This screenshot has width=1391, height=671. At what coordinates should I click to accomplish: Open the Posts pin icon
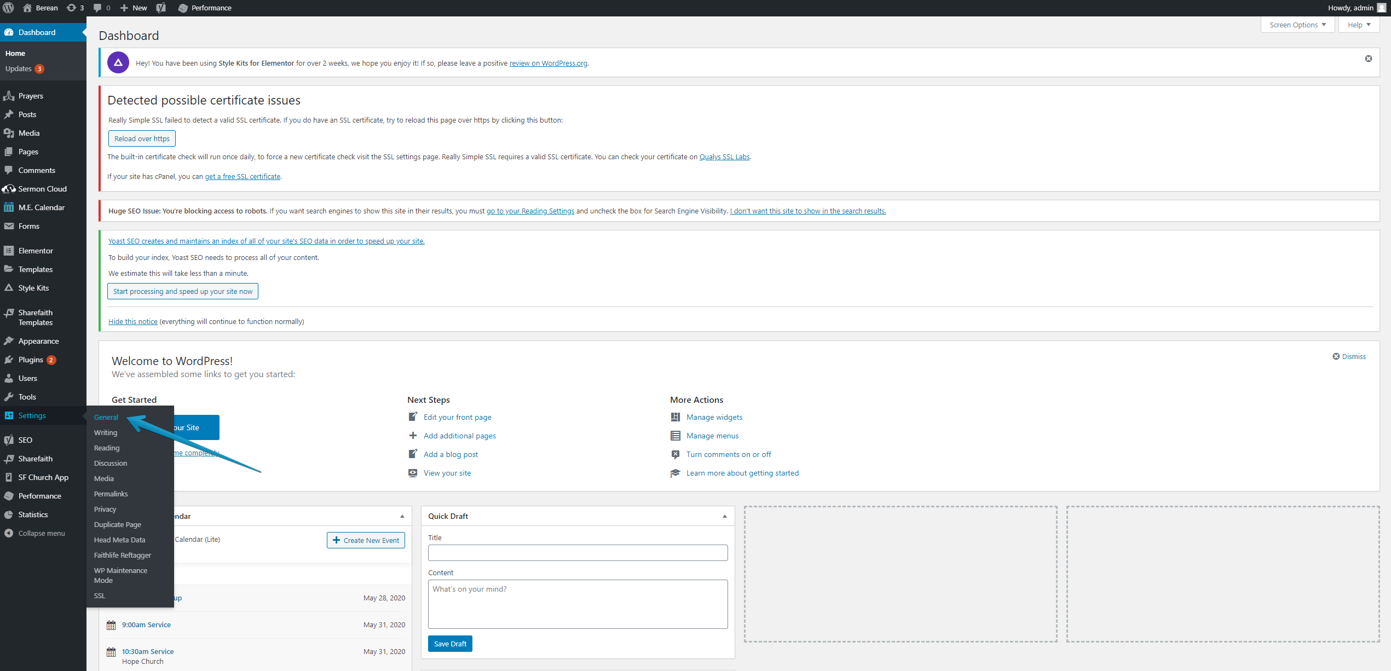point(9,114)
